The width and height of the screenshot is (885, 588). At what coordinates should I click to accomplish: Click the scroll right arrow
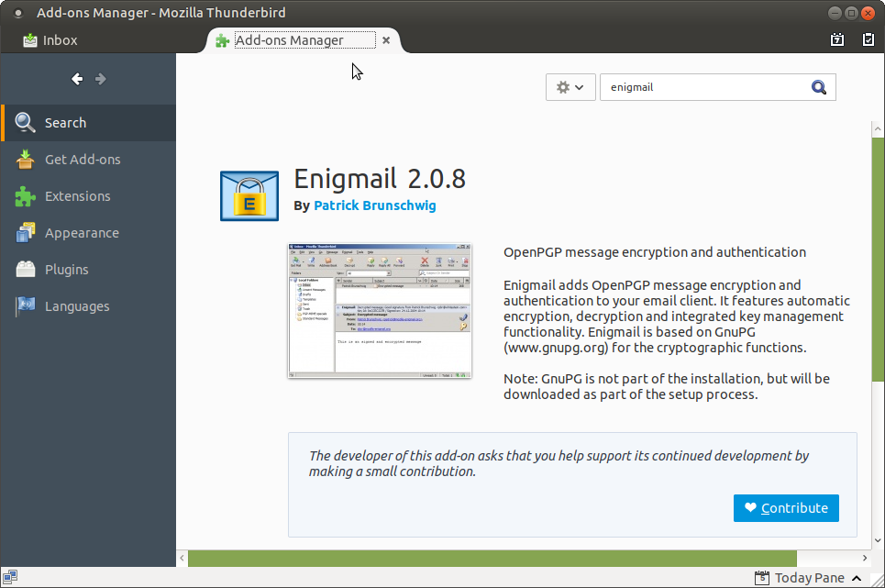[865, 558]
